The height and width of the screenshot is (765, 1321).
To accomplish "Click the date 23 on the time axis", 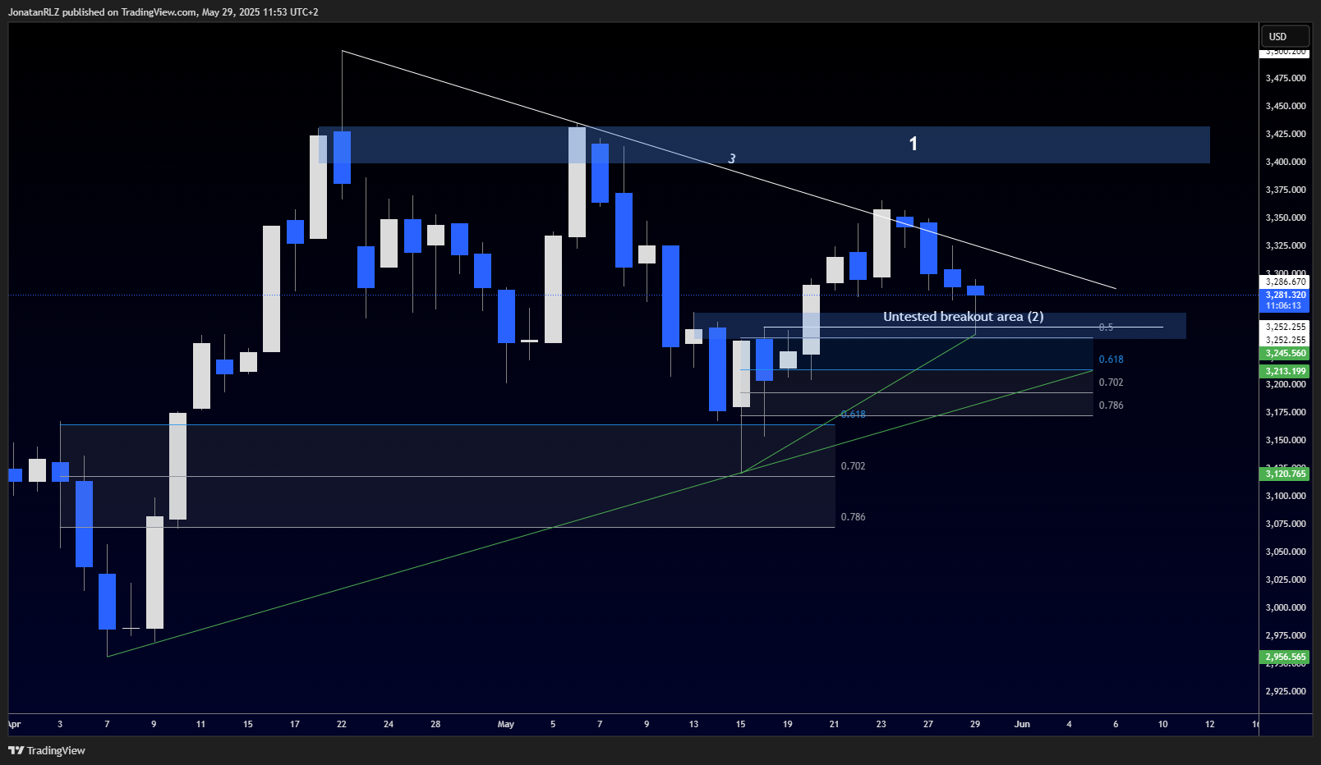I will click(x=881, y=724).
